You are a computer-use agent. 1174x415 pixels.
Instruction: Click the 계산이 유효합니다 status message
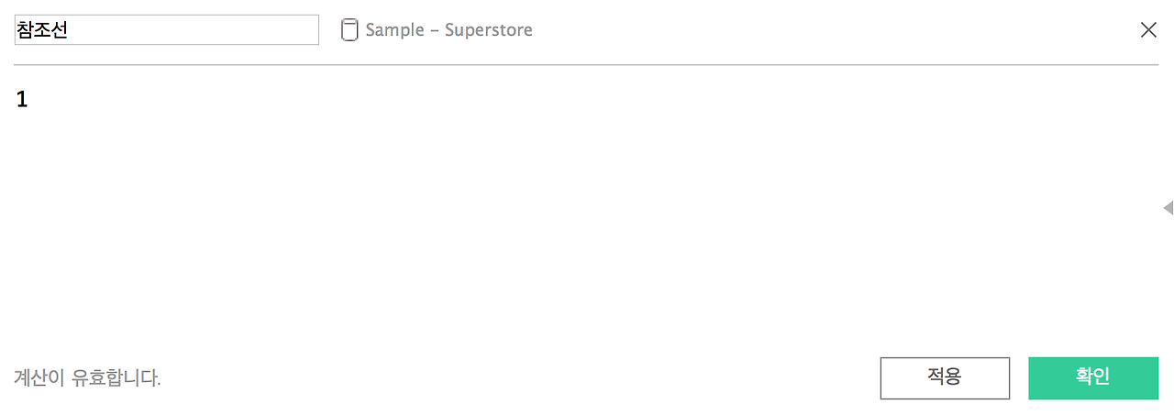pos(87,377)
